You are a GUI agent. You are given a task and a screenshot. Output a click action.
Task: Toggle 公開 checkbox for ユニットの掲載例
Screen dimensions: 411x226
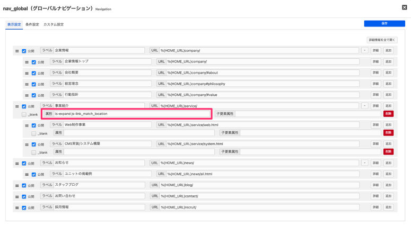click(x=34, y=175)
